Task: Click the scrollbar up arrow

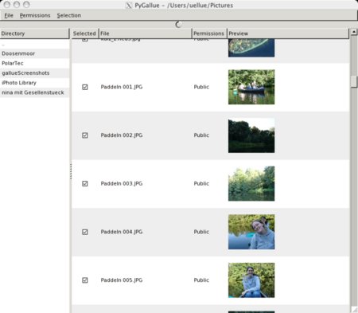Action: pos(354,32)
